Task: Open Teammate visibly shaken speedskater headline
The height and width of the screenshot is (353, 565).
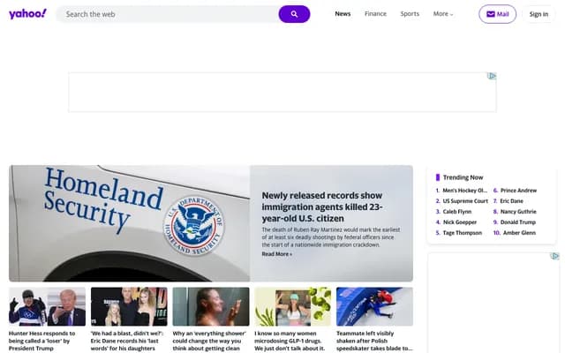Action: (374, 341)
